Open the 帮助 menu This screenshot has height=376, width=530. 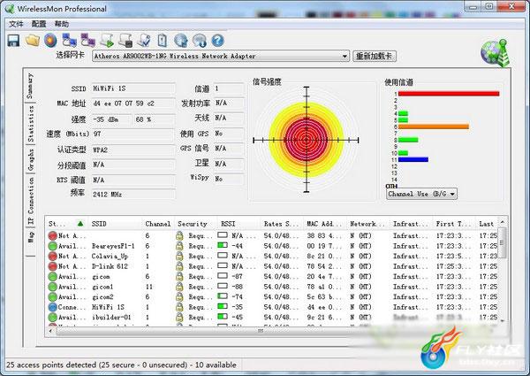click(x=62, y=24)
